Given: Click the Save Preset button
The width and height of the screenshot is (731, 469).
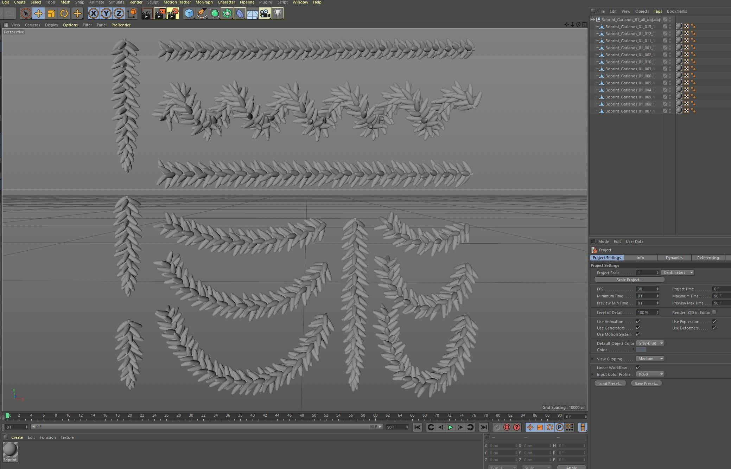Looking at the screenshot, I should point(646,384).
